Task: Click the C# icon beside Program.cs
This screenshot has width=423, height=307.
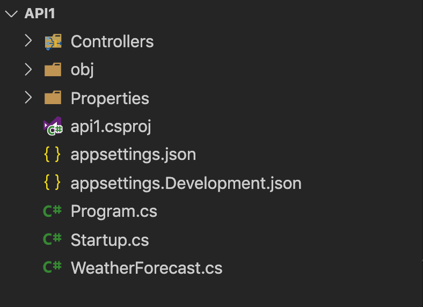Action: (53, 211)
